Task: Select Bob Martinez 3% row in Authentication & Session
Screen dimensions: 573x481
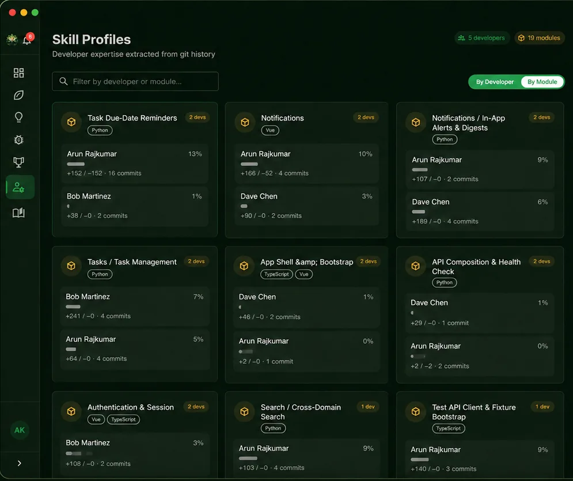Action: (x=135, y=453)
